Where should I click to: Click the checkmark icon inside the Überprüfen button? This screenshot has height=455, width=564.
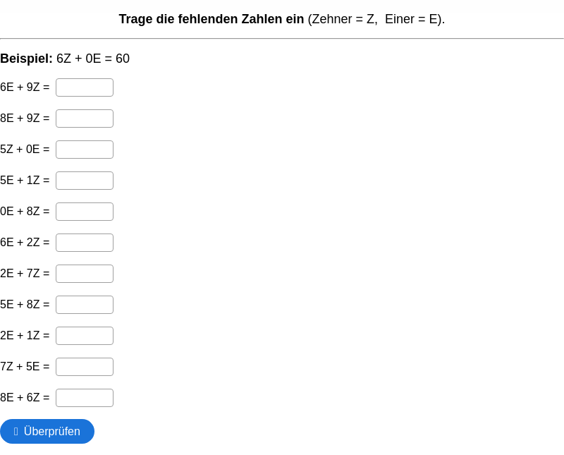point(16,431)
